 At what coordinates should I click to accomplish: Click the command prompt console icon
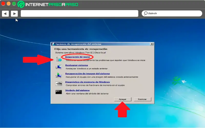pyautogui.click(x=59, y=92)
